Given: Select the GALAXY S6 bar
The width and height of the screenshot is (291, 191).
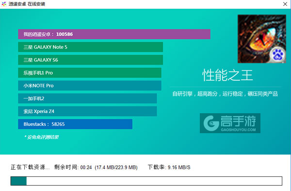Looking at the screenshot, I should tap(90, 60).
